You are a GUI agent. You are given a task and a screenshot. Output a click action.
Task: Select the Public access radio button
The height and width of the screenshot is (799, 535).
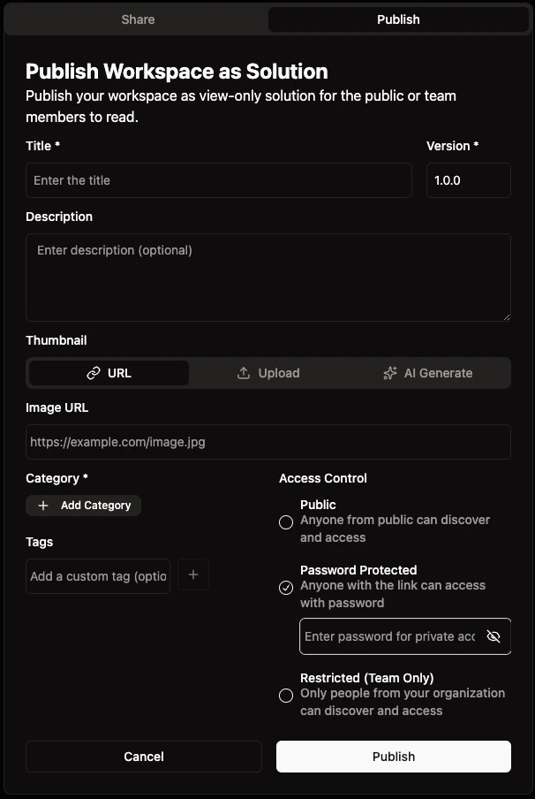[x=286, y=522]
